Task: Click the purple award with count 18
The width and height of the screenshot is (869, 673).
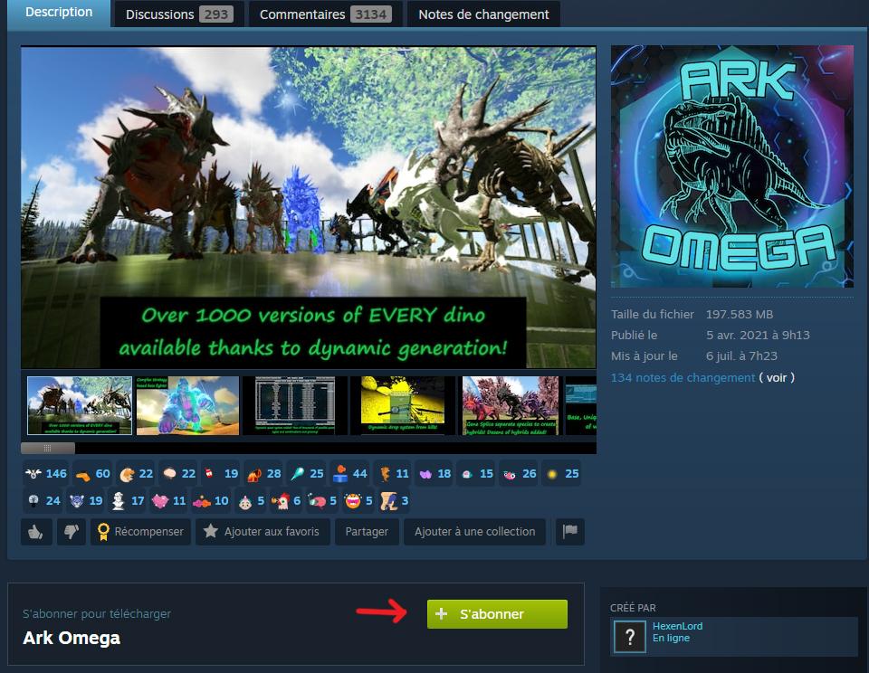Action: pos(435,474)
